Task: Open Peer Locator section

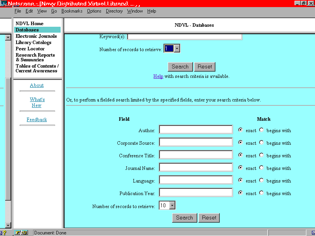Action: tap(30, 48)
